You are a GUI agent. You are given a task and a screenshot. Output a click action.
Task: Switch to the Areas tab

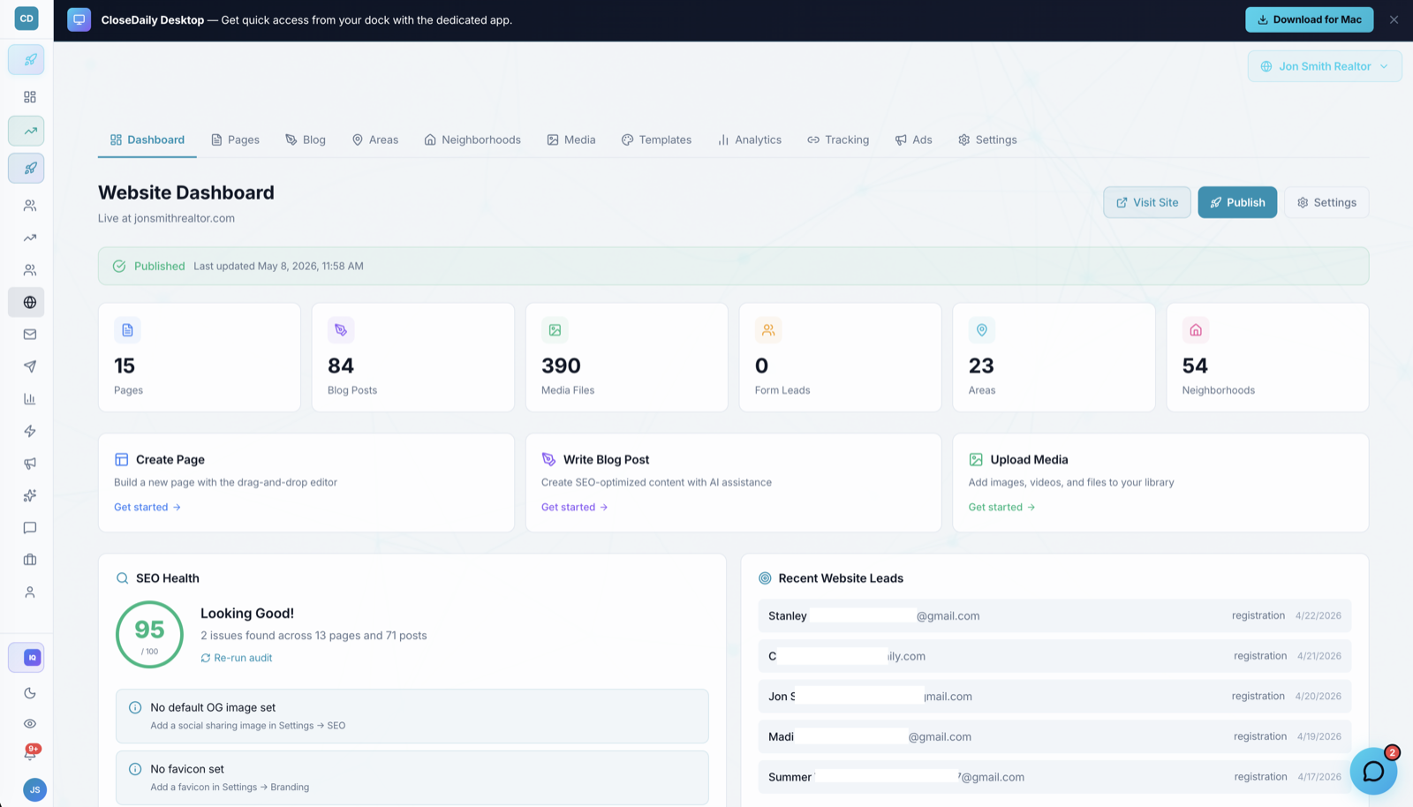375,140
